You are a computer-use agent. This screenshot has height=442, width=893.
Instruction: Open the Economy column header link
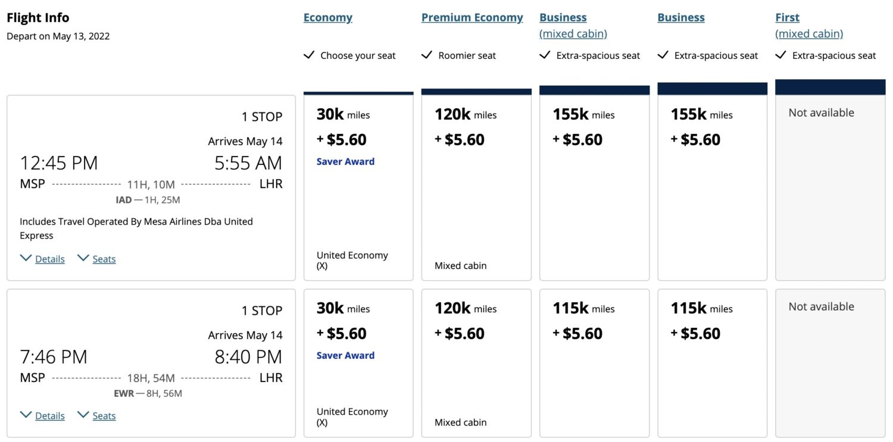327,17
